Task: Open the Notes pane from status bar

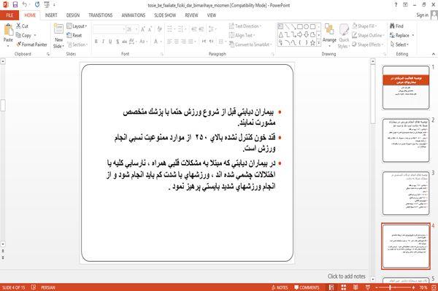Action: (280, 287)
